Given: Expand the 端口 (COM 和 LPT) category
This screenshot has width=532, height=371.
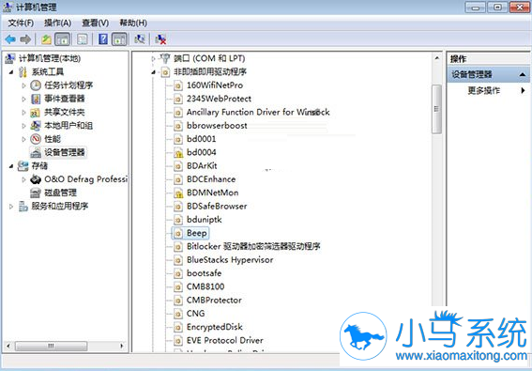Looking at the screenshot, I should (153, 59).
